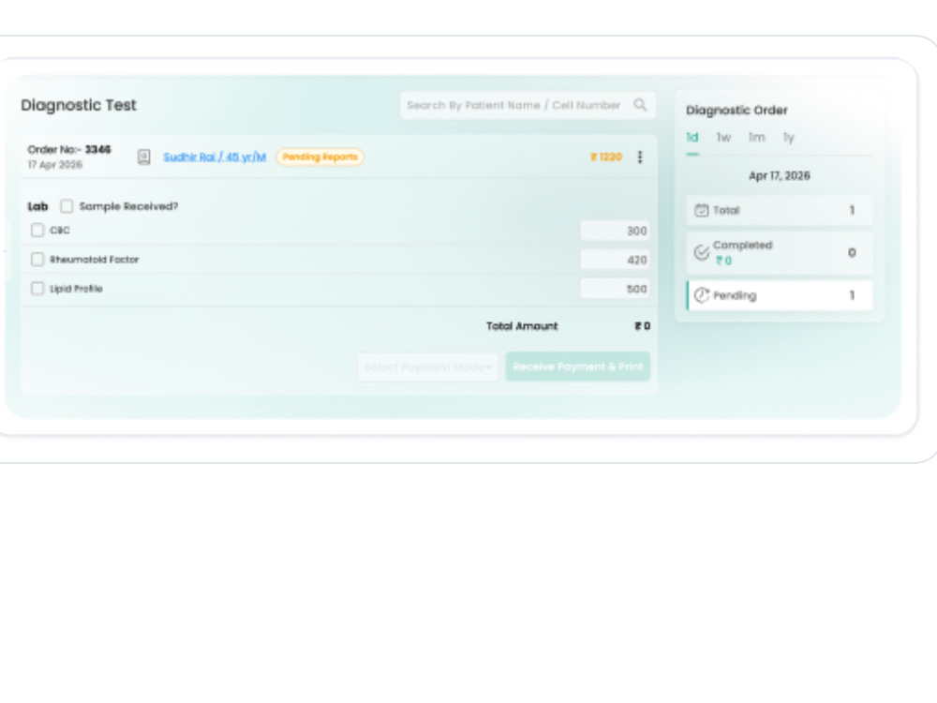Screen dimensions: 937x703
Task: Check the Rheumatoid Factor checkbox
Action: (37, 260)
